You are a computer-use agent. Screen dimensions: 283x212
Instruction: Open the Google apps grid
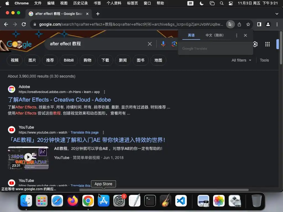tap(268, 44)
